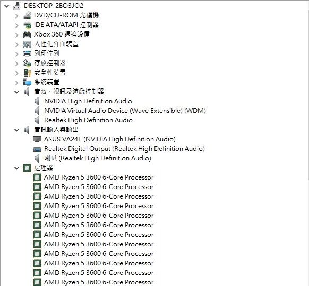Select 存放控制器 label
This screenshot has height=286, width=309.
pos(50,63)
